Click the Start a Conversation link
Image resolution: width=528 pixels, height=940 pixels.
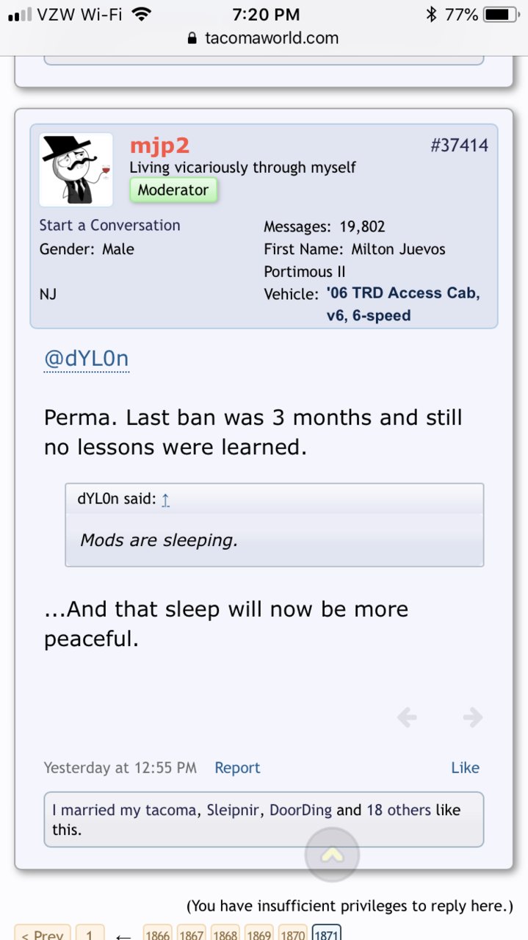coord(109,226)
